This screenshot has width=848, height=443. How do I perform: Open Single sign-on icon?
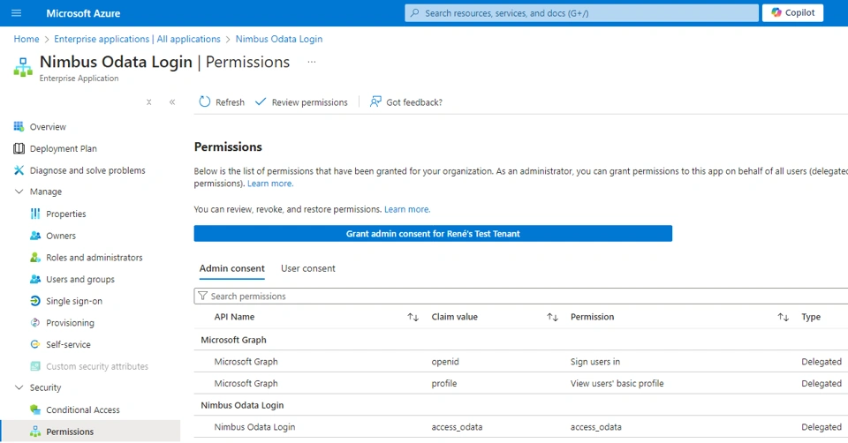coord(35,301)
